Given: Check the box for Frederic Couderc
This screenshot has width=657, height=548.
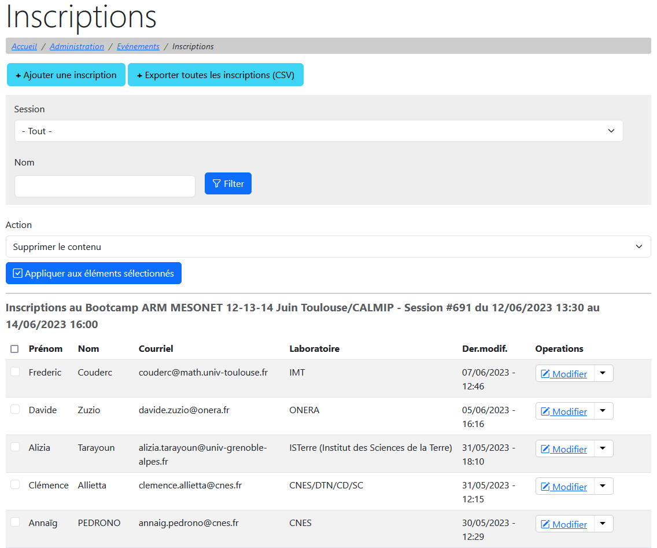Looking at the screenshot, I should coord(15,372).
